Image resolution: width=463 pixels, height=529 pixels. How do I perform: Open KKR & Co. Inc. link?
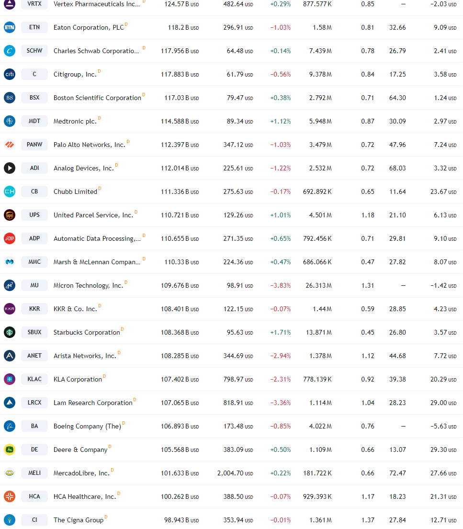[x=75, y=309]
